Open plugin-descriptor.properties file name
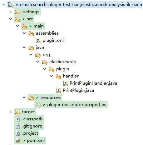The height and width of the screenshot is (145, 143). point(77,105)
